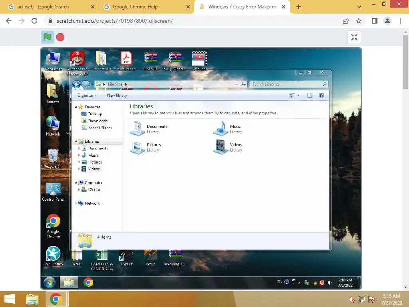
Task: Open Super Mario Forever desktop icon
Action: (x=77, y=63)
